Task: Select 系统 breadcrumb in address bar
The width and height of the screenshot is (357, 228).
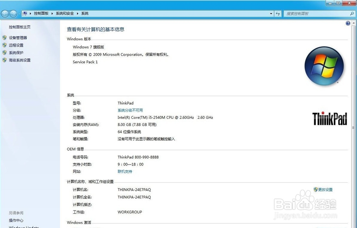Action: click(x=85, y=14)
